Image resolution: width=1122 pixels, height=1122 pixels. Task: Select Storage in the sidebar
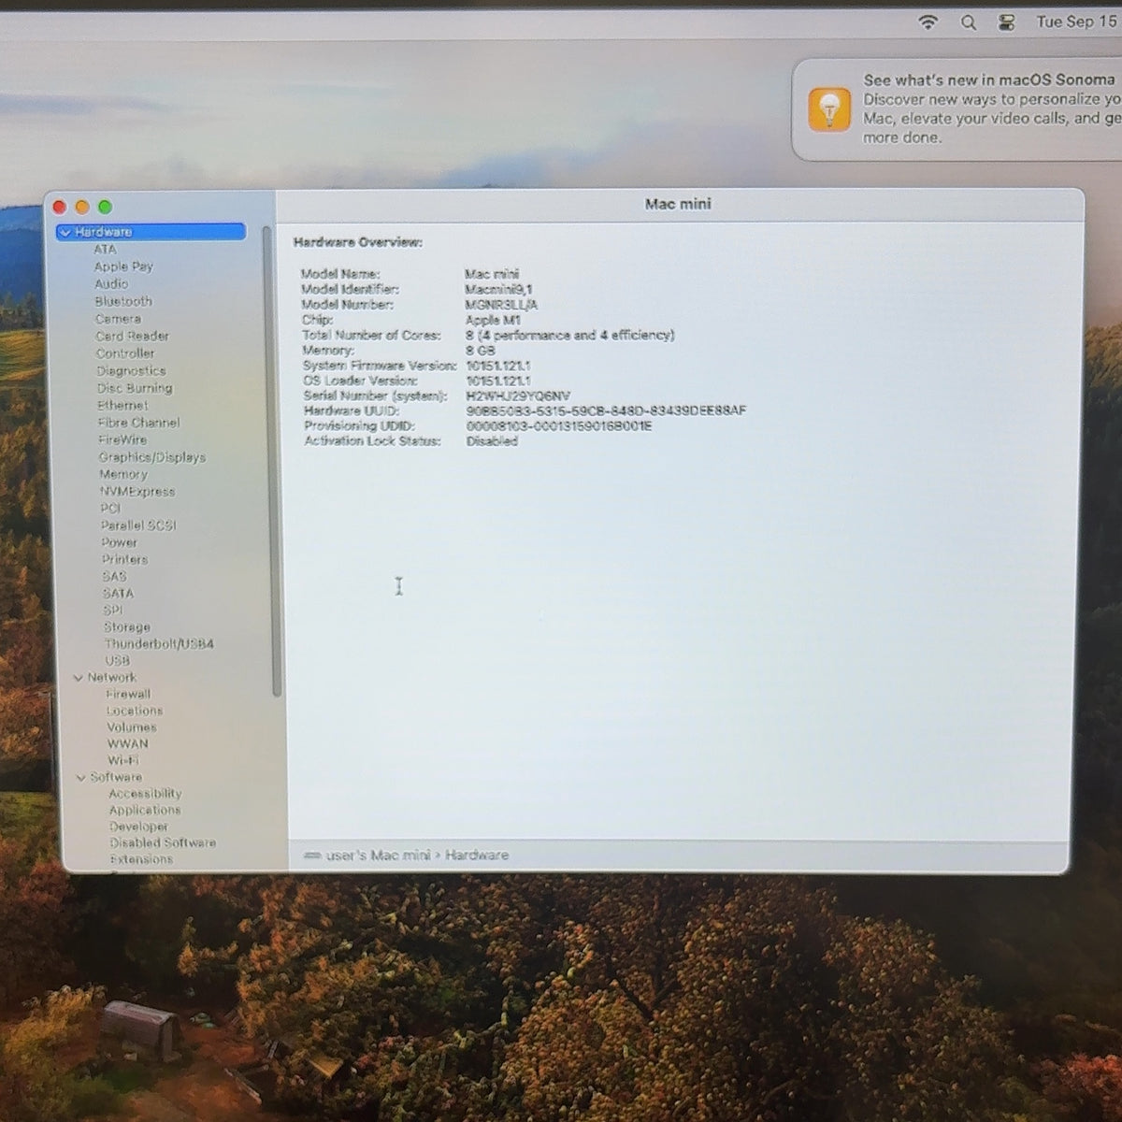point(127,627)
